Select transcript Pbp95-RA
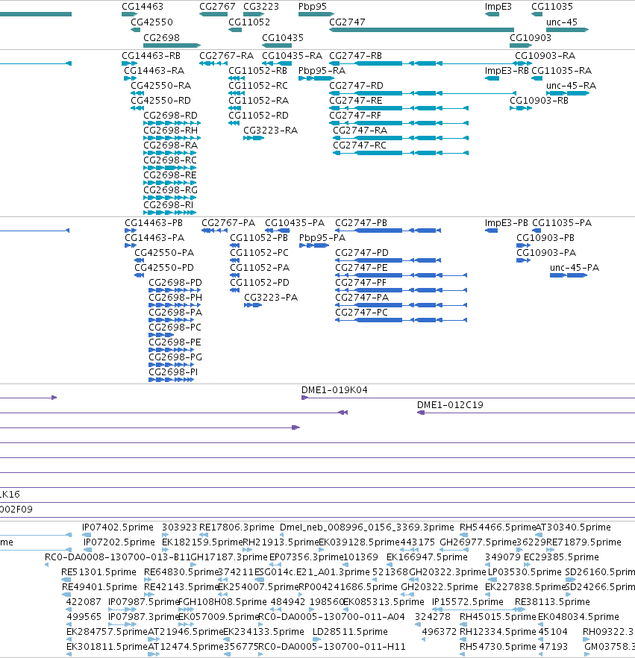 (322, 71)
